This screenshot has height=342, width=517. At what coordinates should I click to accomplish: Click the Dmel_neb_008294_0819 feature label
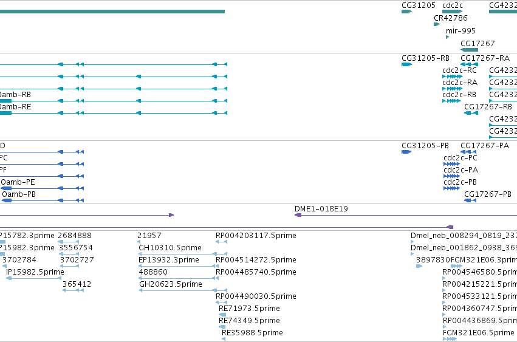464,236
